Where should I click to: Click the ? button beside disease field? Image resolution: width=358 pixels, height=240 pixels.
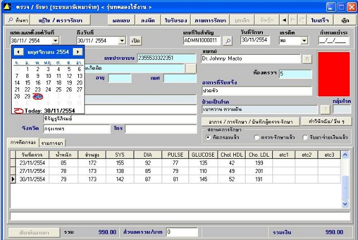pos(325,110)
